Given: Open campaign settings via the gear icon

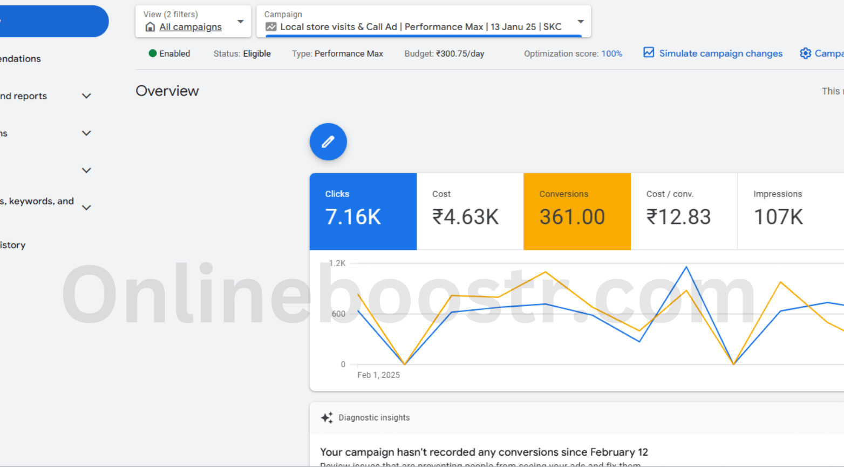Looking at the screenshot, I should point(805,53).
